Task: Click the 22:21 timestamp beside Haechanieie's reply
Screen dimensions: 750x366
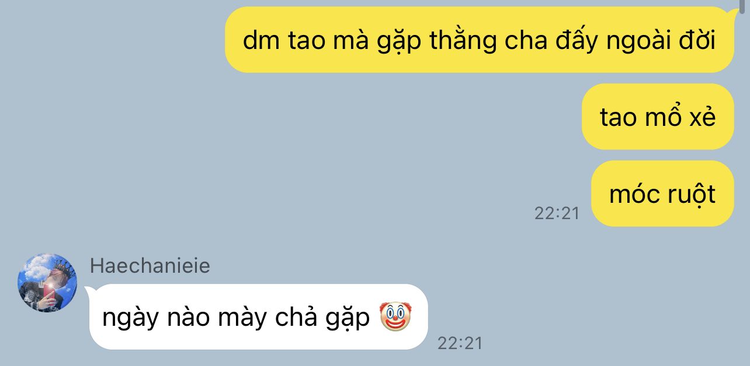Action: [x=460, y=343]
